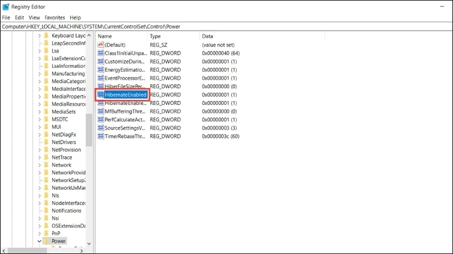Expand the PnP key
Screen dimensions: 453x254
[39, 233]
